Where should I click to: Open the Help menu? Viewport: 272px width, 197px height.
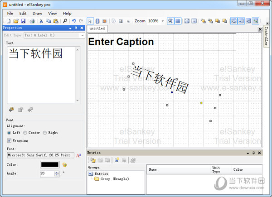(x=67, y=13)
